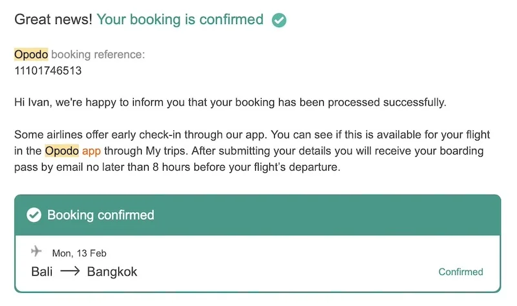
Task: Click highlighted Opodo above the booking reference
Action: point(31,54)
